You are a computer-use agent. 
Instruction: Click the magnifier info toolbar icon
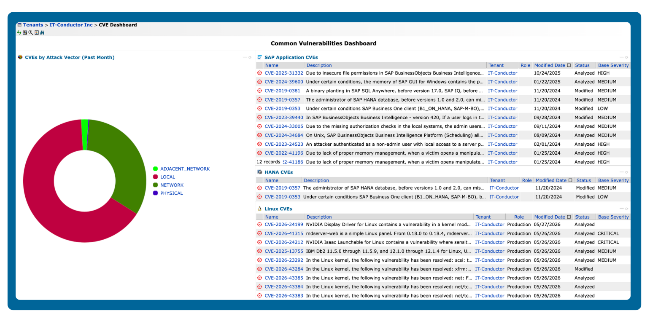point(30,32)
